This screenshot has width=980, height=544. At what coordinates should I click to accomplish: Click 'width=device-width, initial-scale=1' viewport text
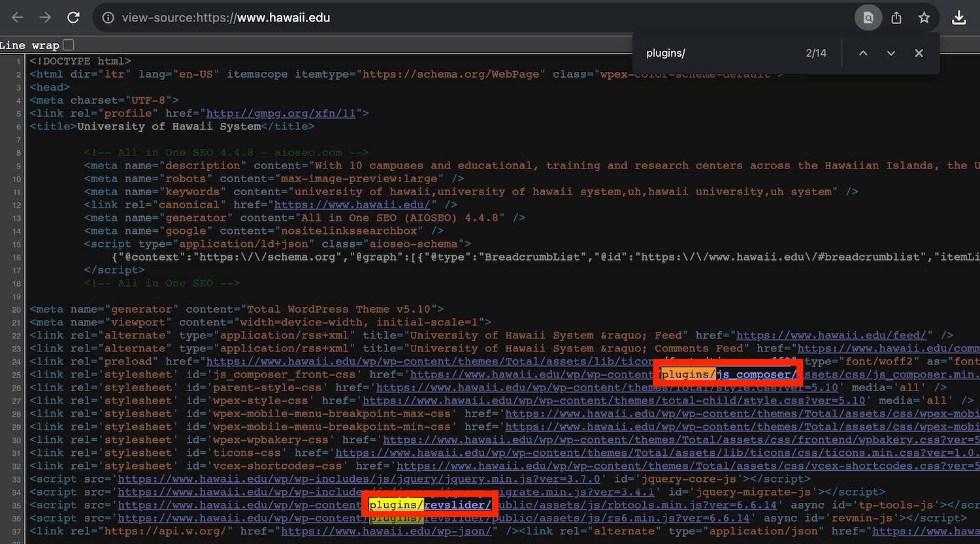pos(359,322)
